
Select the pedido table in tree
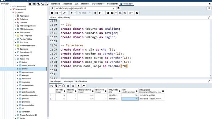pos(25,89)
